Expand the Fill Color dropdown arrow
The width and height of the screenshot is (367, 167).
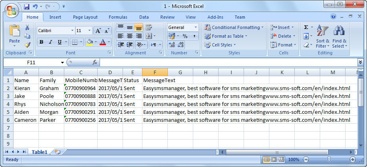pos(96,42)
